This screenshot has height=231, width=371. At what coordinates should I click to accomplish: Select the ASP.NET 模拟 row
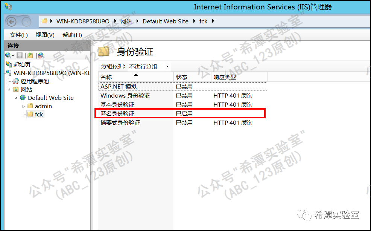tap(182, 86)
